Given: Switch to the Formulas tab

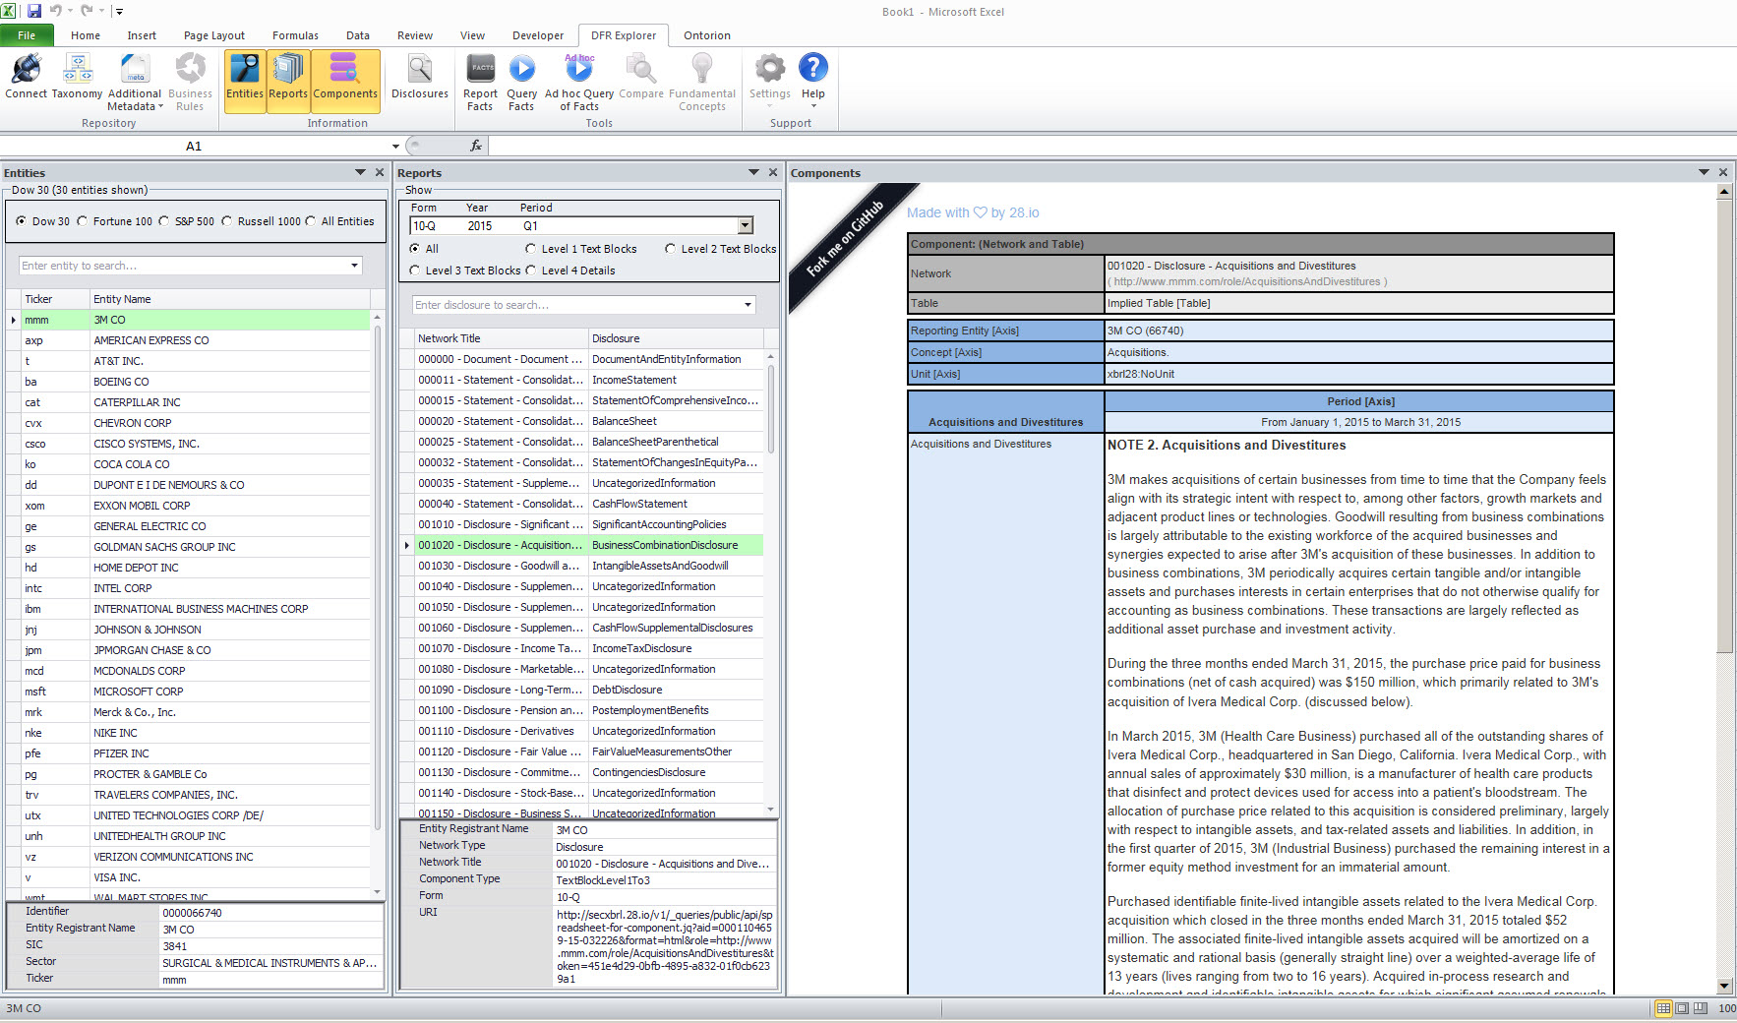Looking at the screenshot, I should click(x=295, y=35).
